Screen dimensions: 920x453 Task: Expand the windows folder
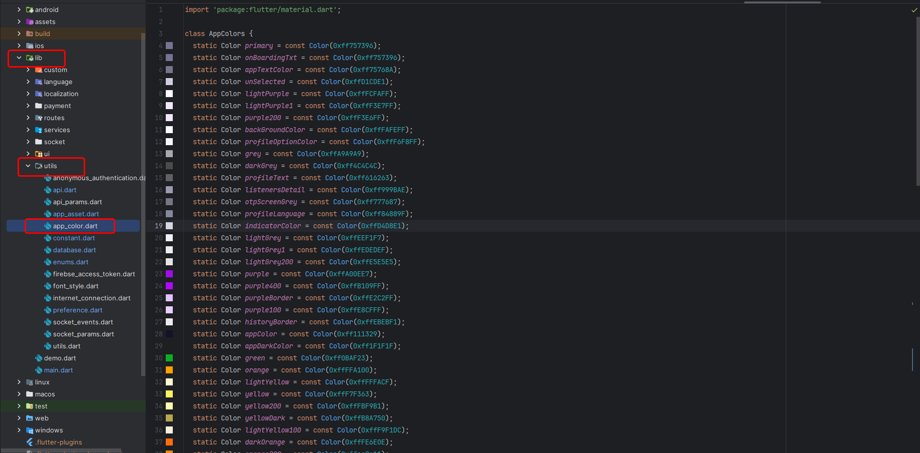(x=19, y=430)
